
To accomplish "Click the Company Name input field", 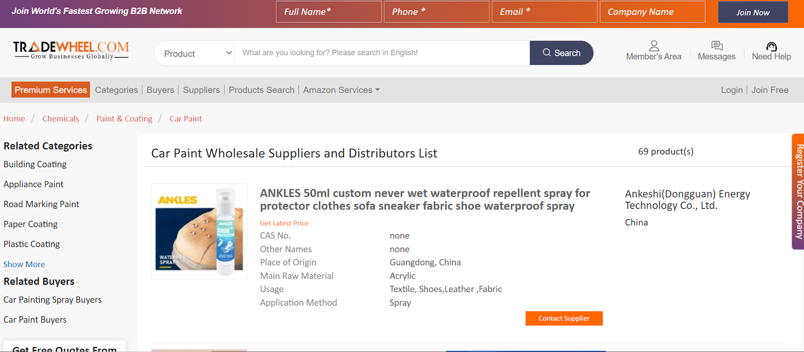I will pos(653,12).
